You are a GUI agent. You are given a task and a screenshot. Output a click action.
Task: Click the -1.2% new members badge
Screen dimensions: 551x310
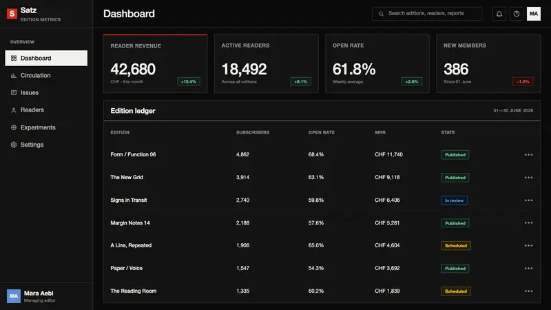523,81
